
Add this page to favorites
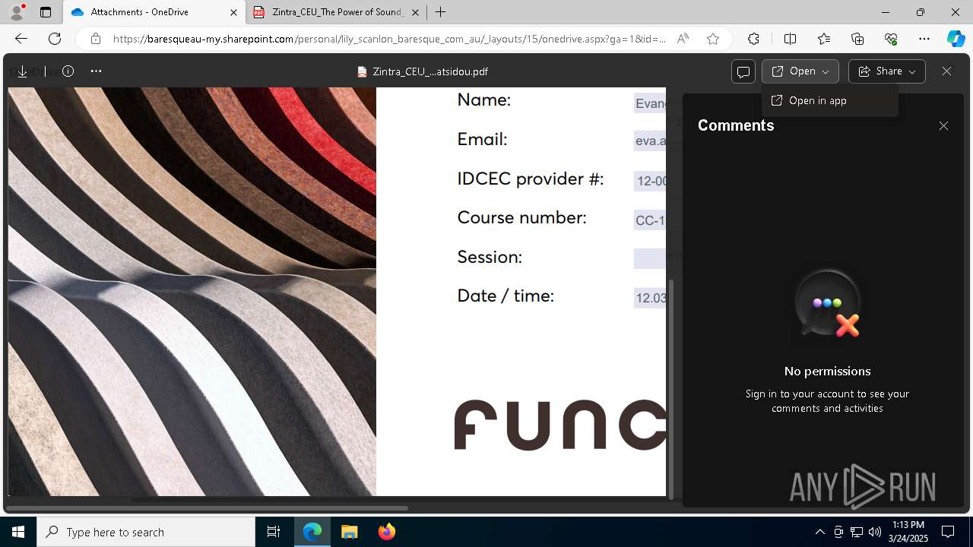coord(713,39)
